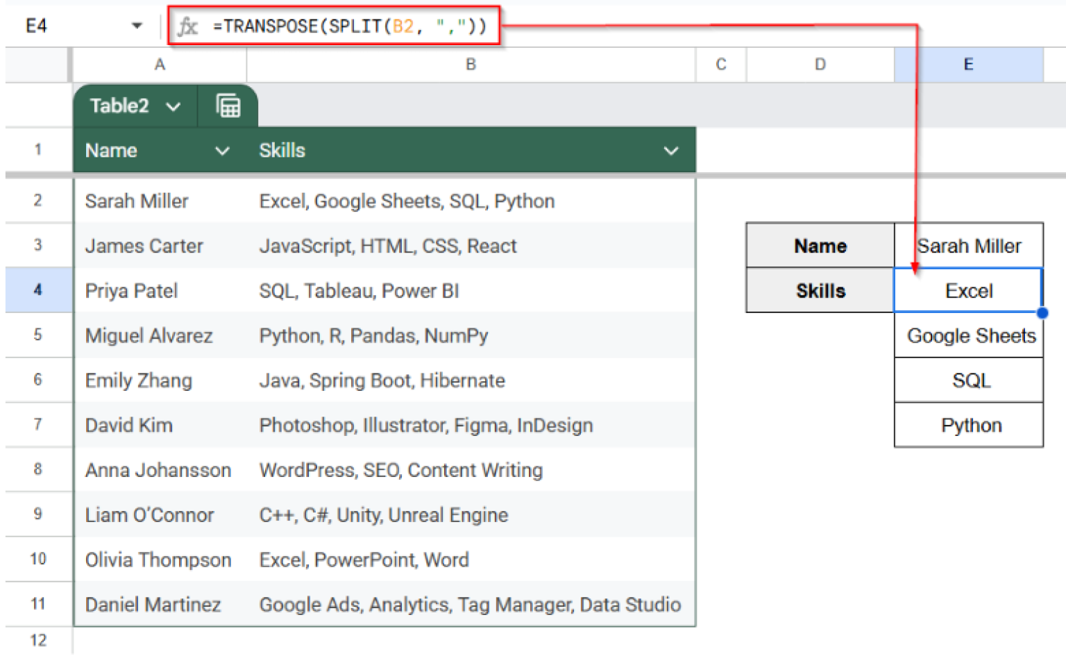Click the fx icon in the formula bar
Viewport: 1066px width, 656px height.
[188, 26]
